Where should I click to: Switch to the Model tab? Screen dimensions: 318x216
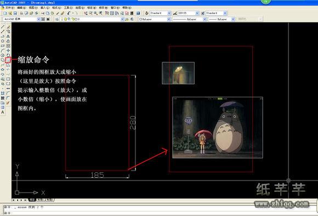(x=32, y=200)
